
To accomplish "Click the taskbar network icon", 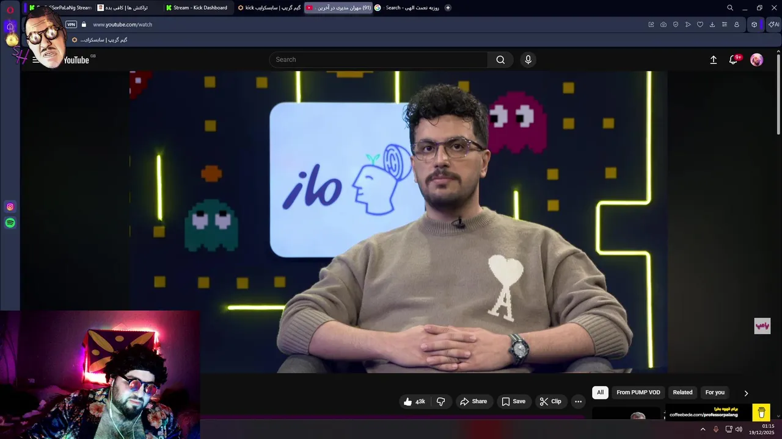I will tap(729, 429).
